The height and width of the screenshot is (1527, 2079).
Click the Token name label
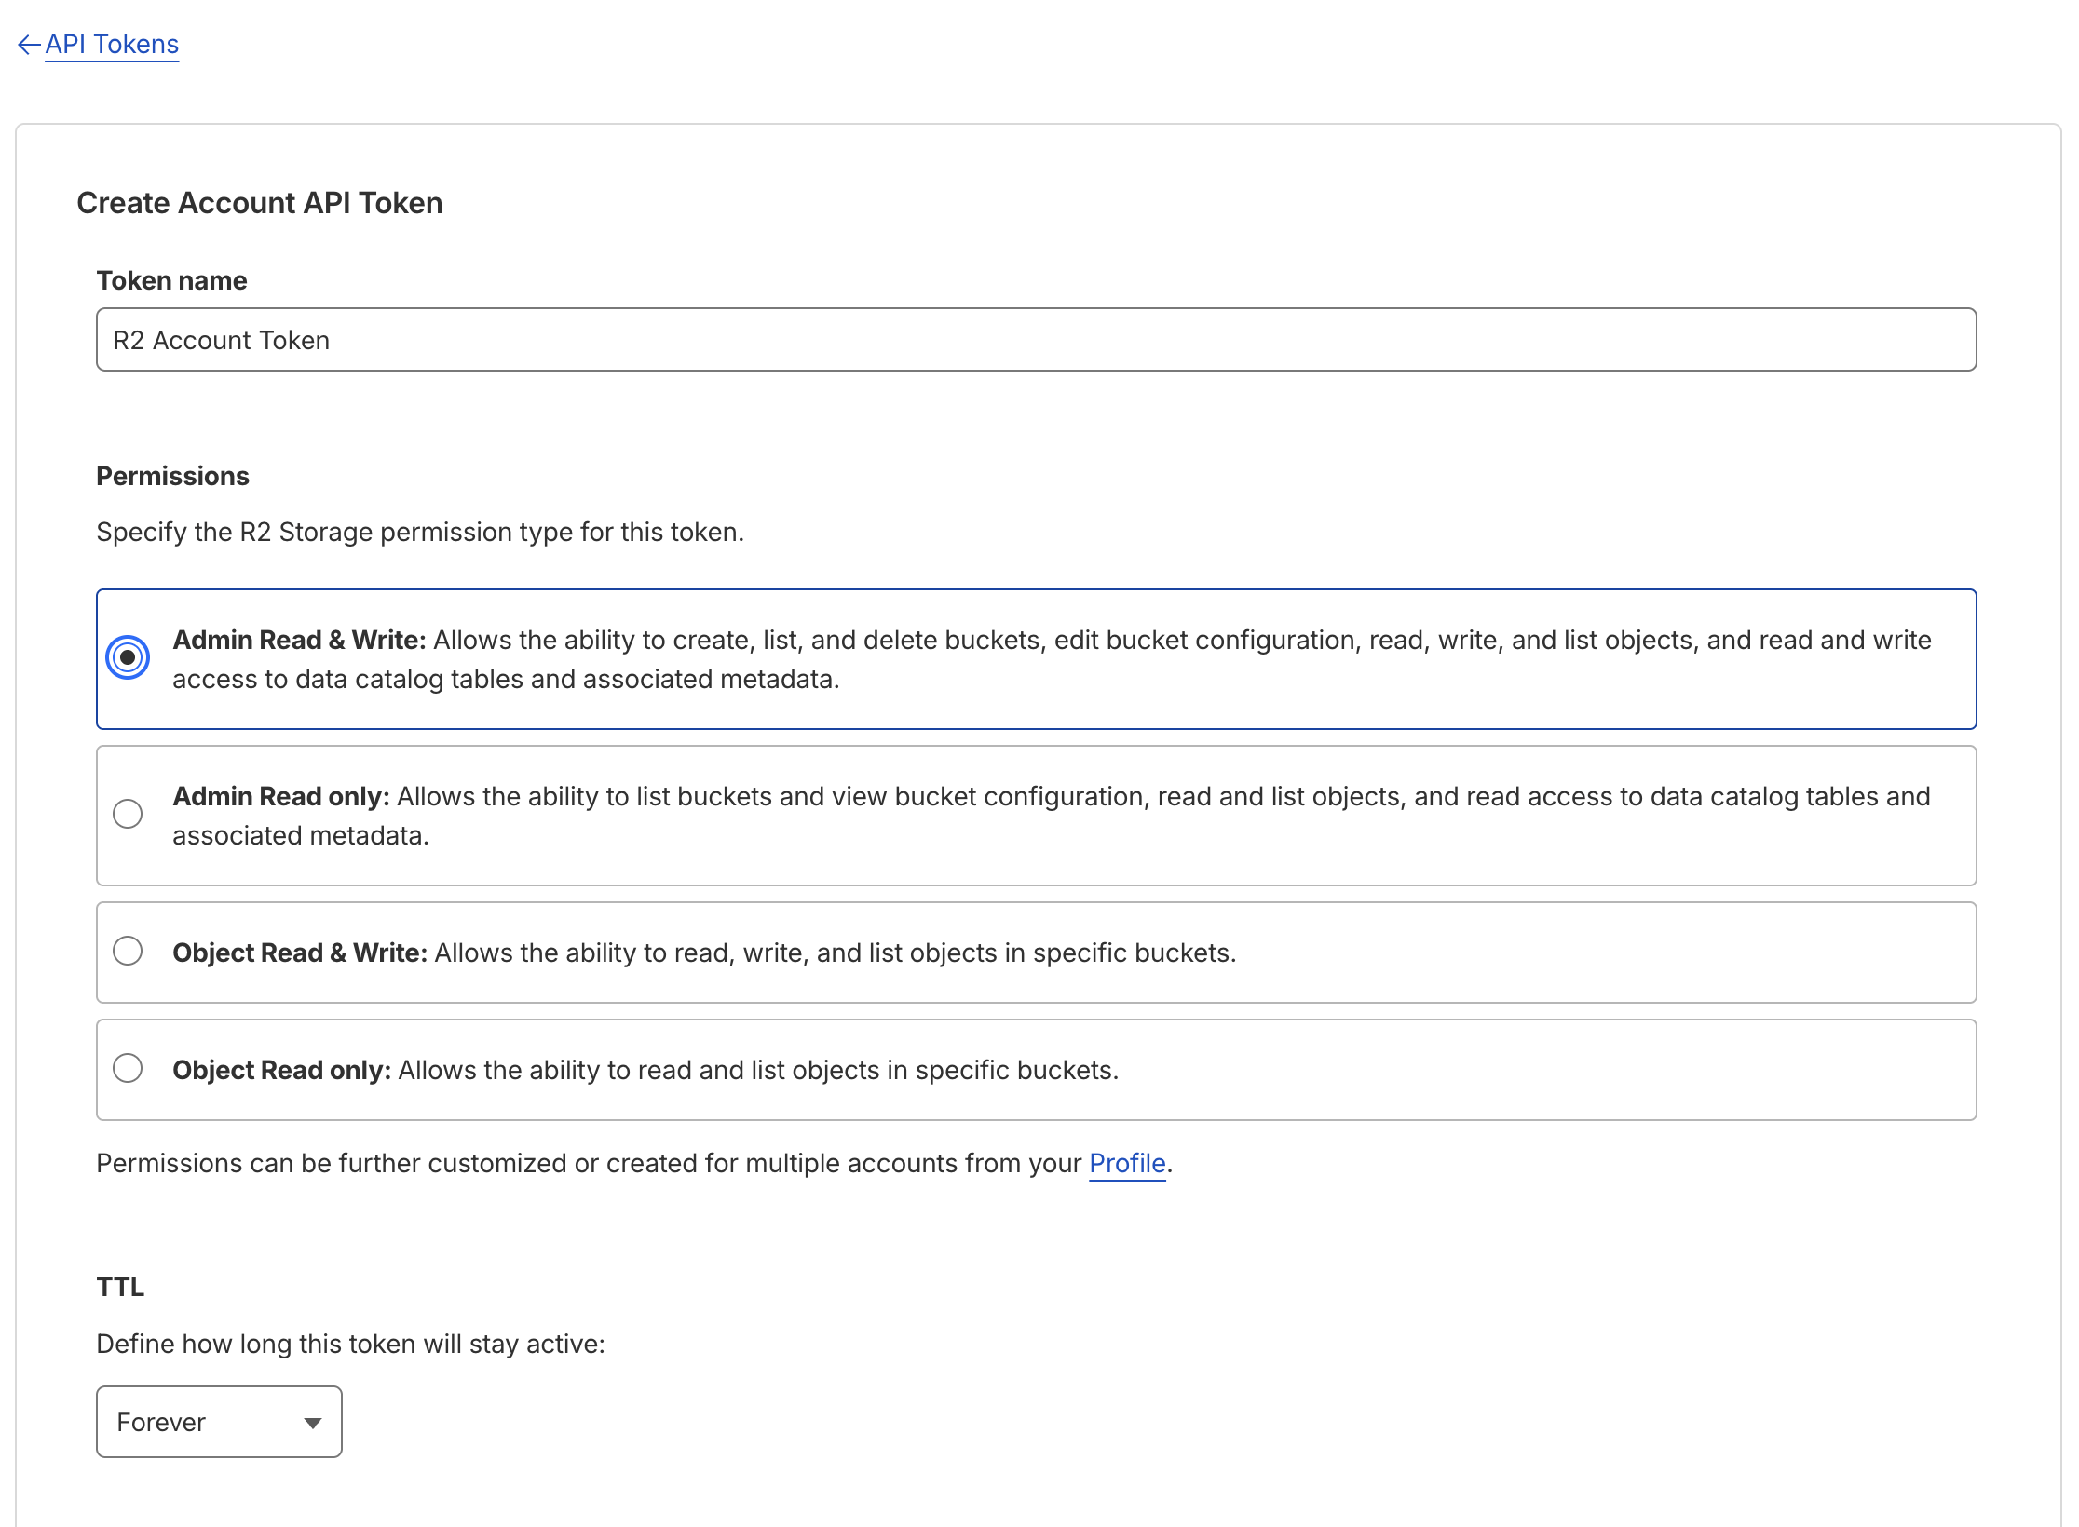(x=172, y=280)
